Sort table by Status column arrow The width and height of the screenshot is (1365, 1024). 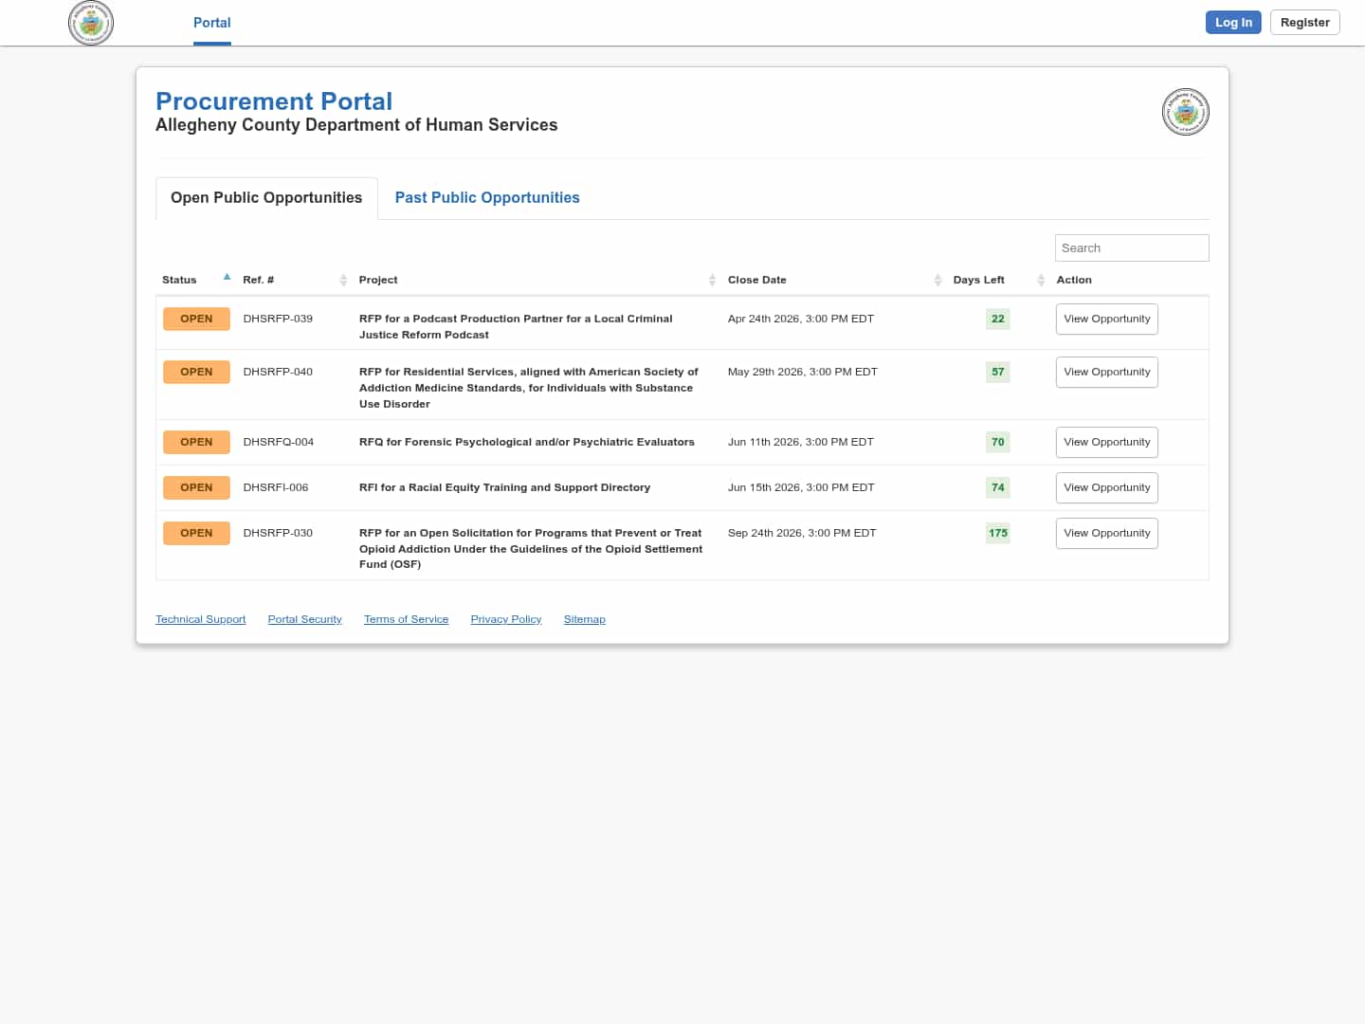point(227,278)
